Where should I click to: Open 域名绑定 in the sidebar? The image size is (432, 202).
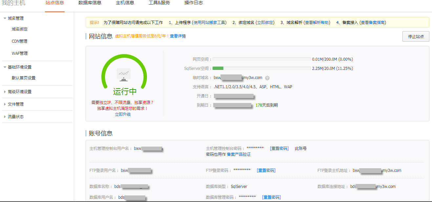pyautogui.click(x=20, y=29)
